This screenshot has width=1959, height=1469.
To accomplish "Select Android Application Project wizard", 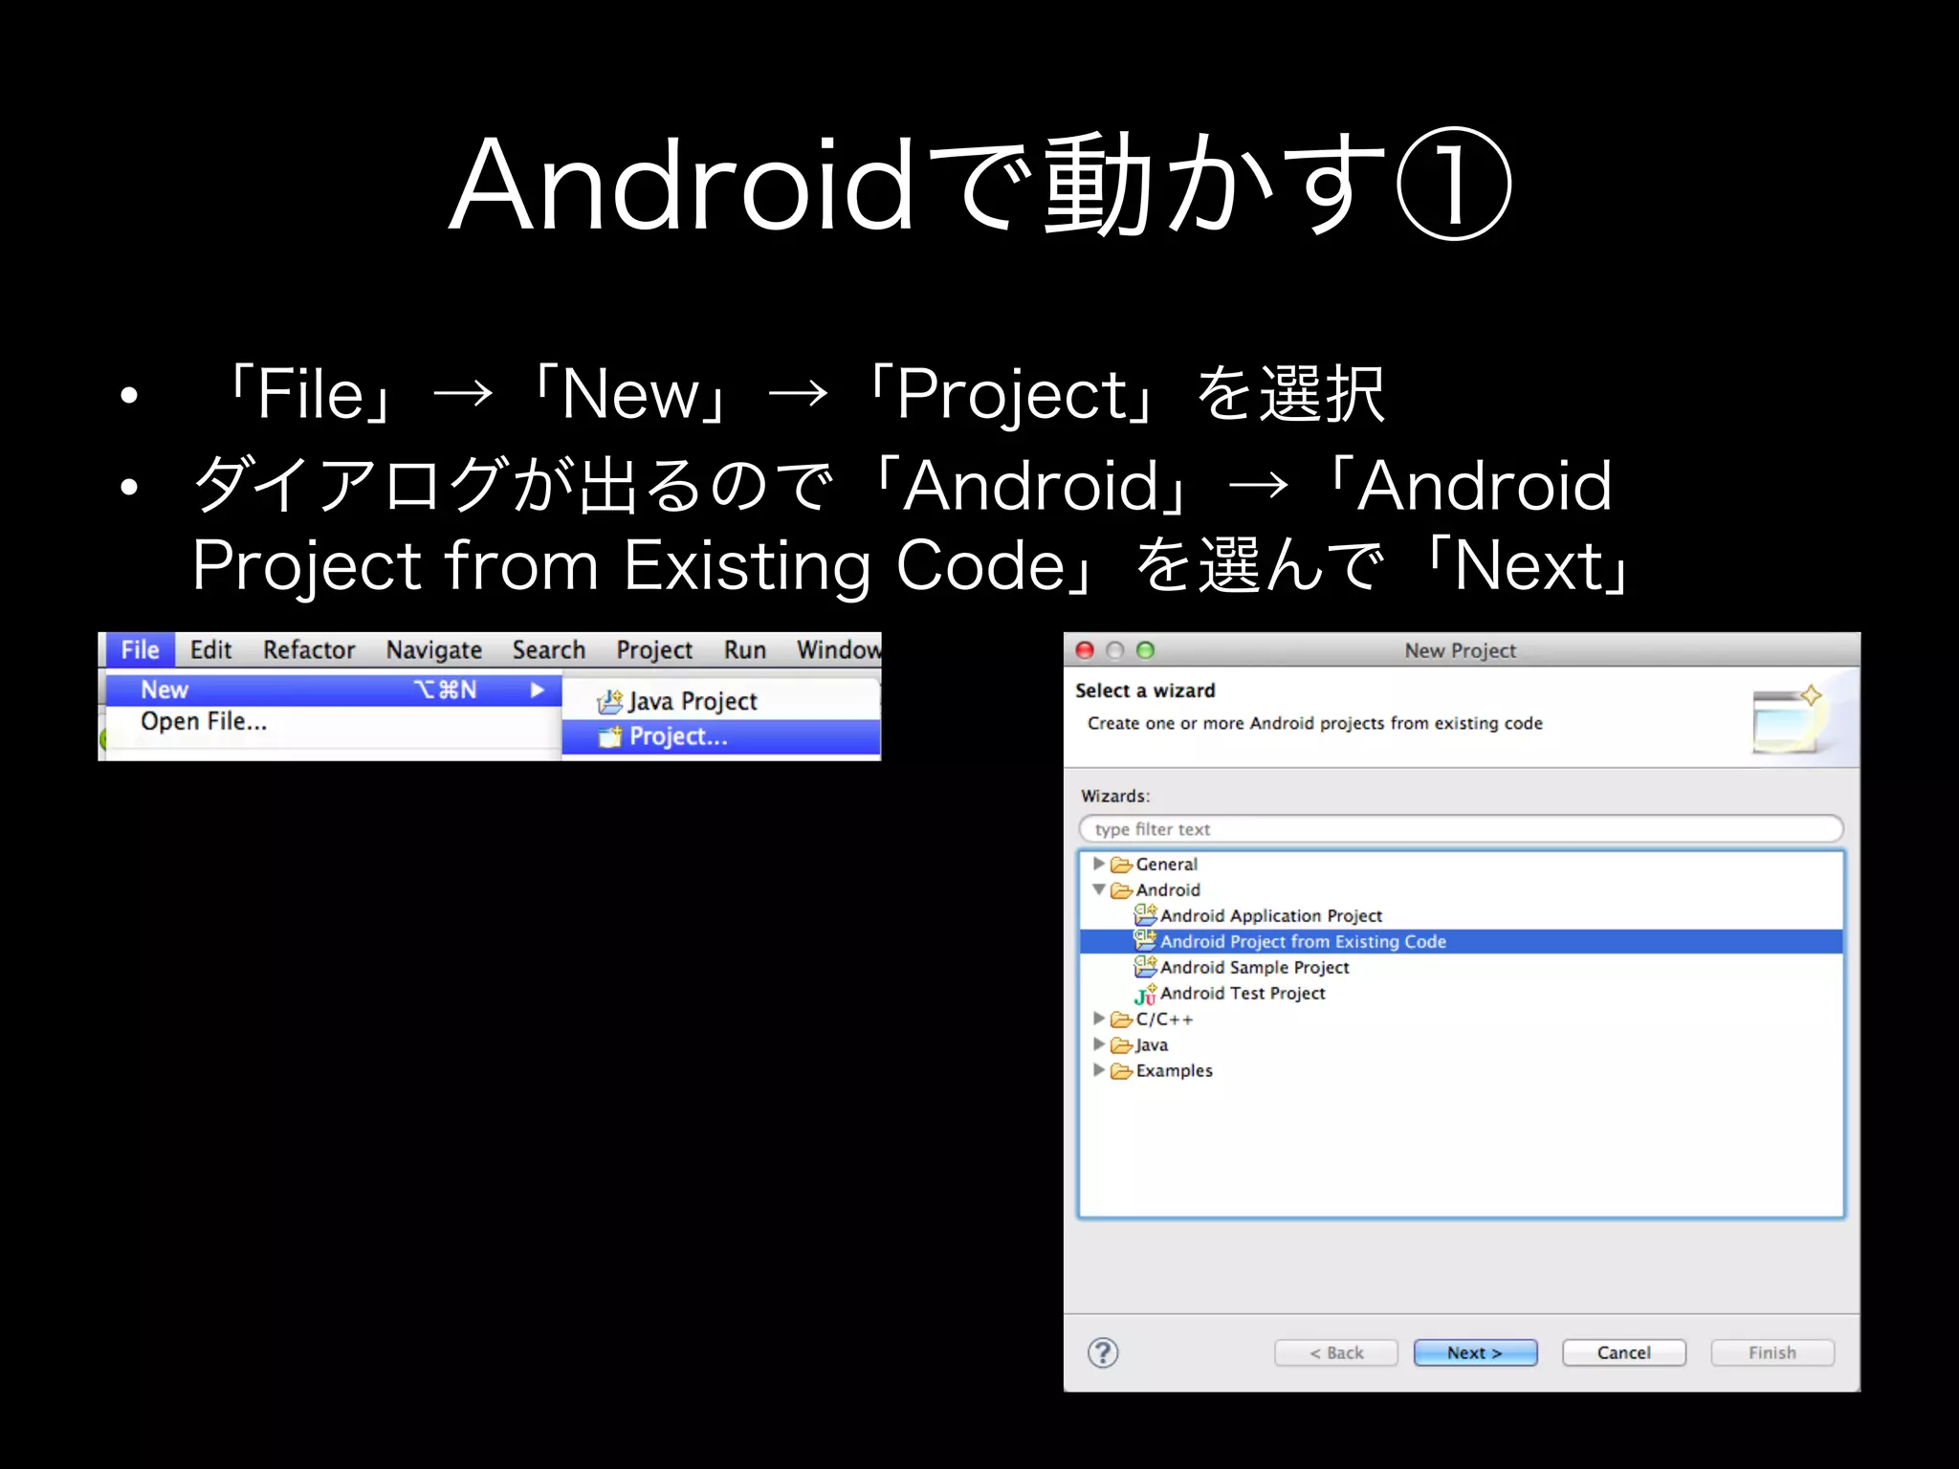I will (1271, 916).
